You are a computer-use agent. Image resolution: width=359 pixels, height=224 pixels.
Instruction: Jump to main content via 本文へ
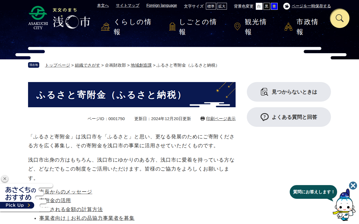[103, 5]
